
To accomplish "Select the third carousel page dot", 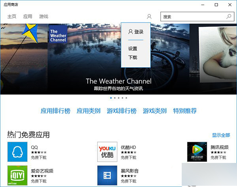I will (x=118, y=98).
